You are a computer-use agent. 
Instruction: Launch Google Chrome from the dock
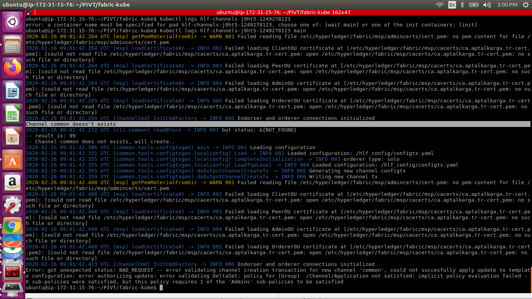click(x=12, y=226)
